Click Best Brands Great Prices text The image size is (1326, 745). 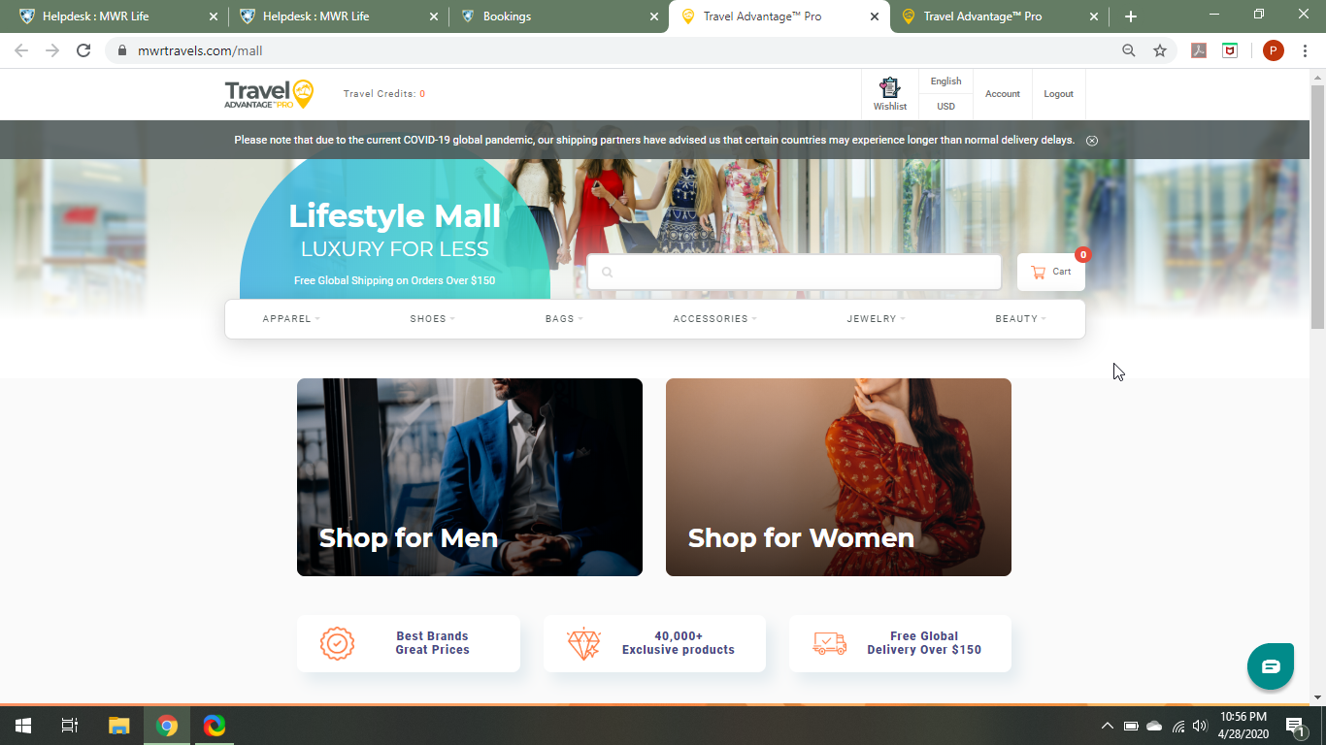pos(432,643)
